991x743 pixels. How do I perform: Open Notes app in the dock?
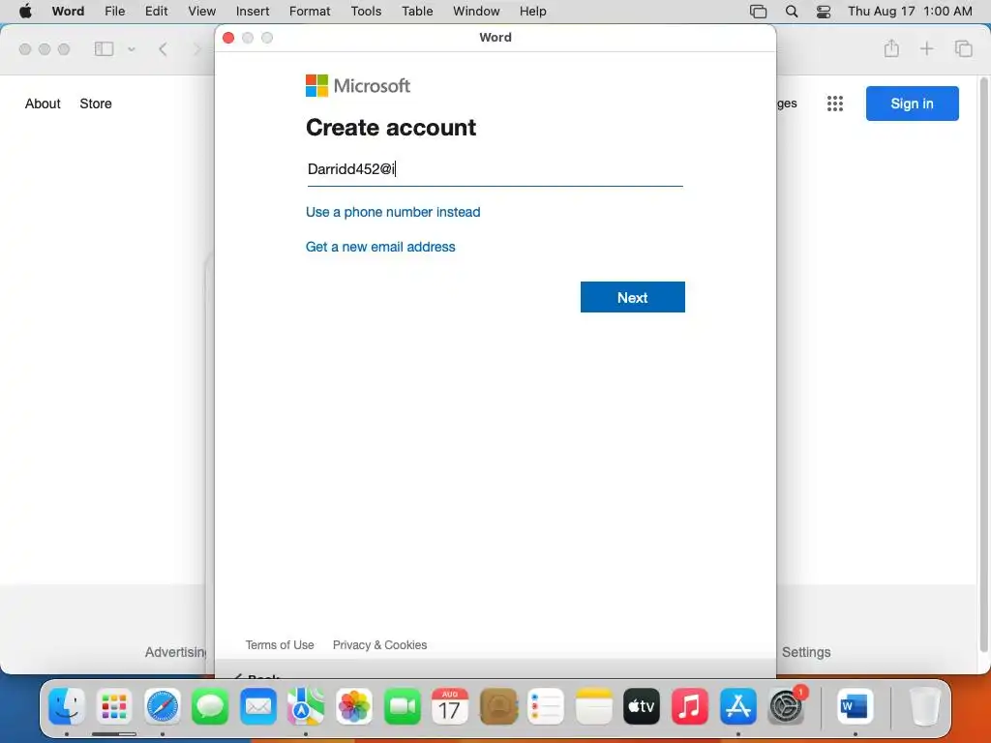pyautogui.click(x=593, y=706)
